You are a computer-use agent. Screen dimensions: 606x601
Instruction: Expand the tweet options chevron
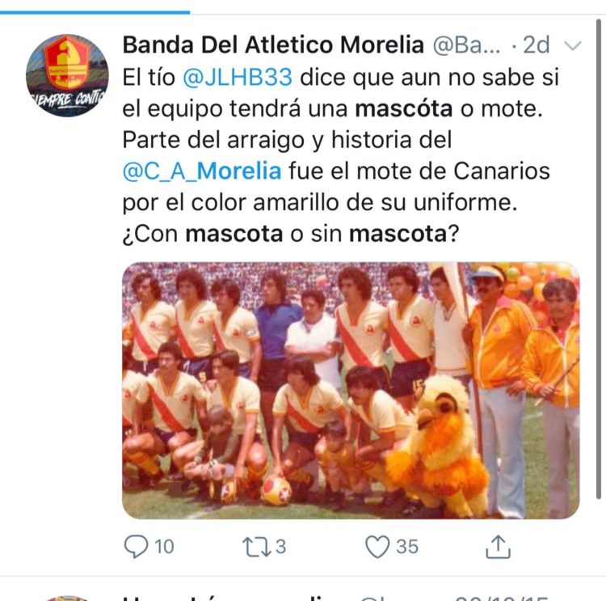[572, 45]
